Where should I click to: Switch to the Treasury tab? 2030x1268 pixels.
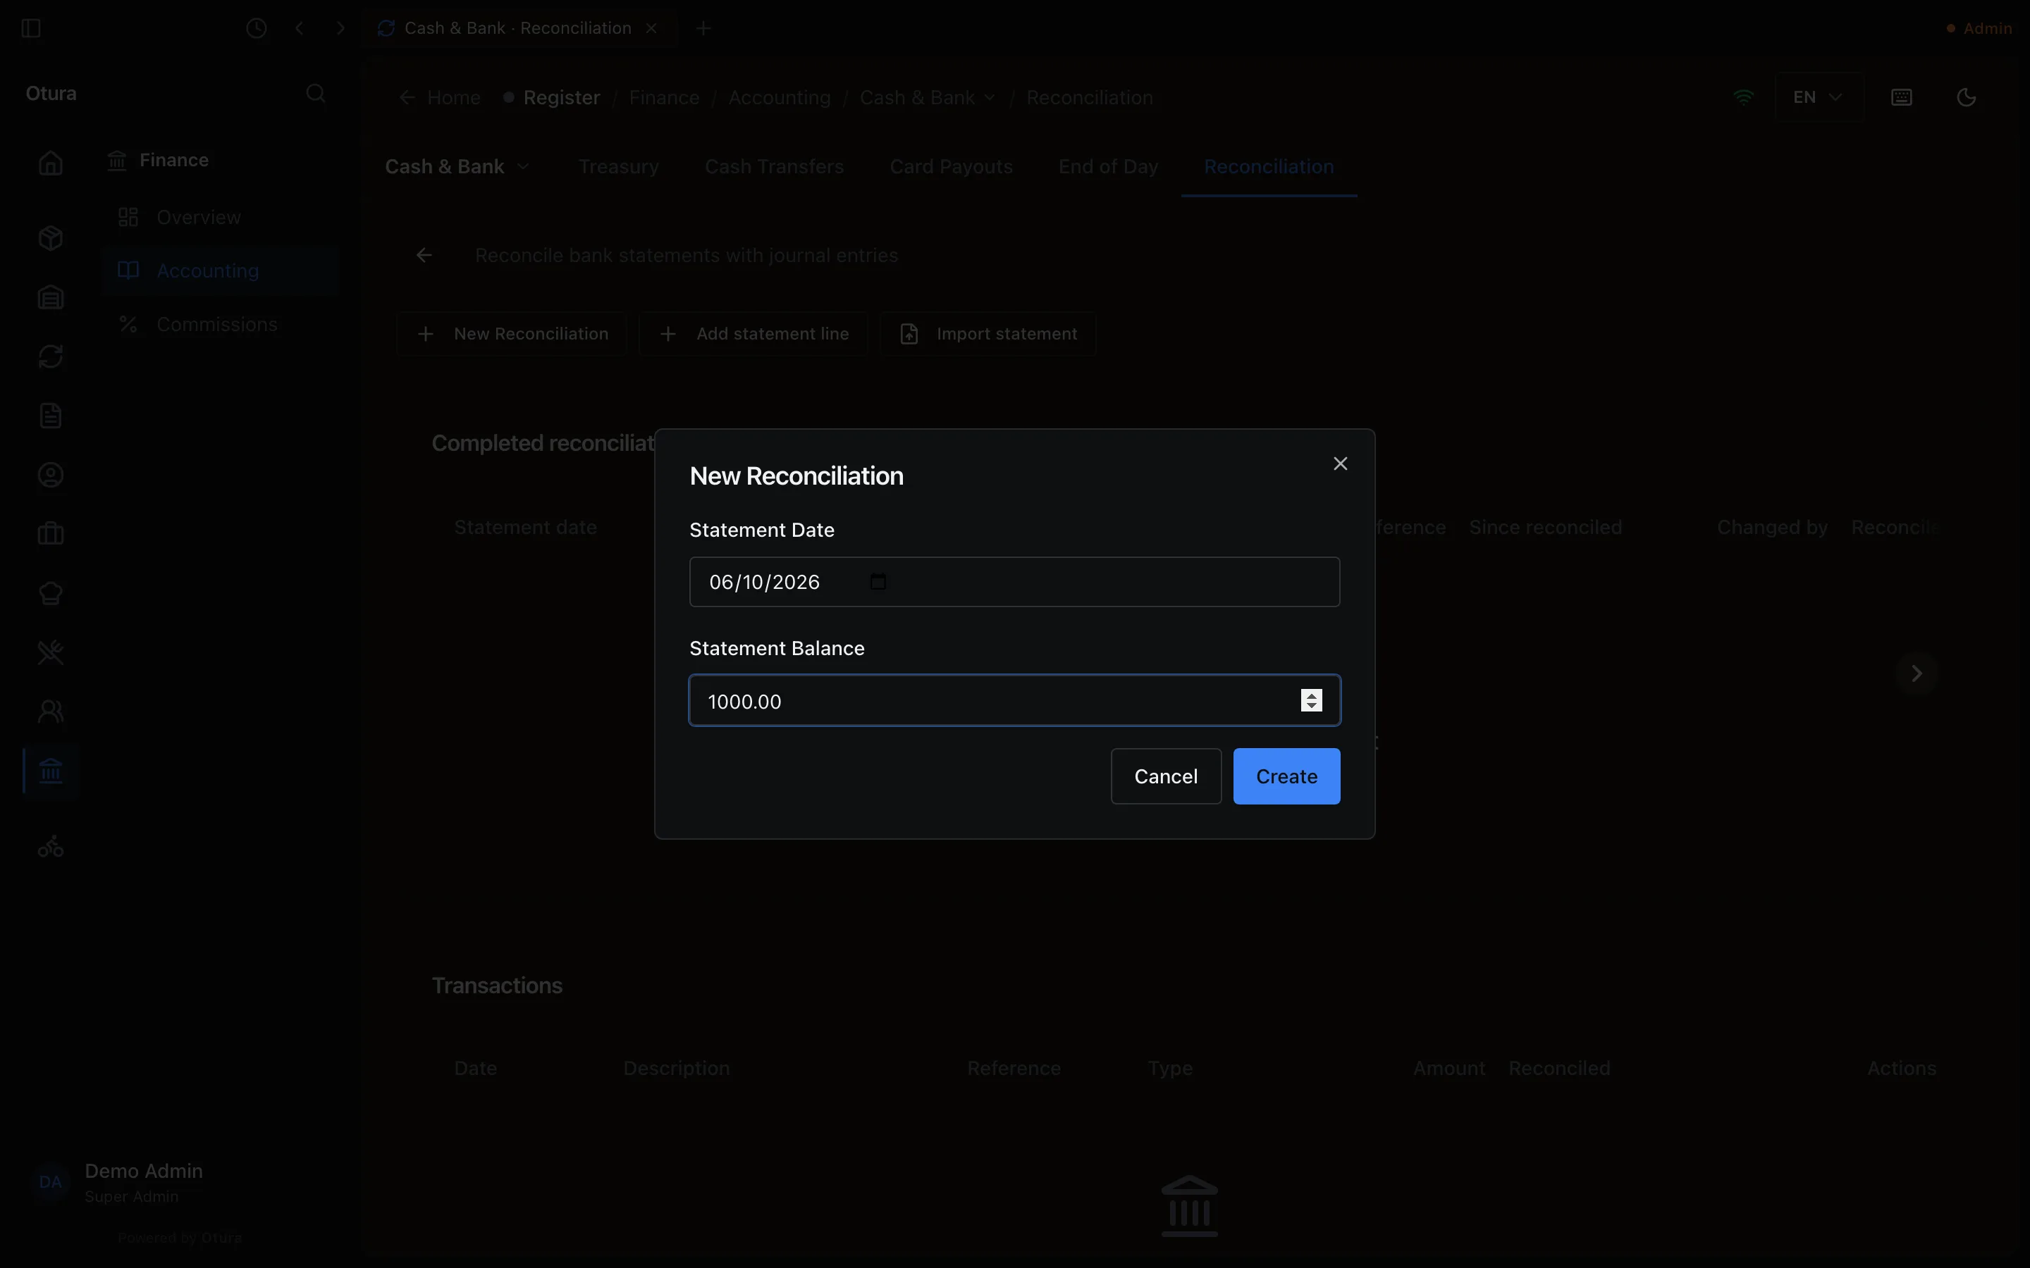pos(618,167)
